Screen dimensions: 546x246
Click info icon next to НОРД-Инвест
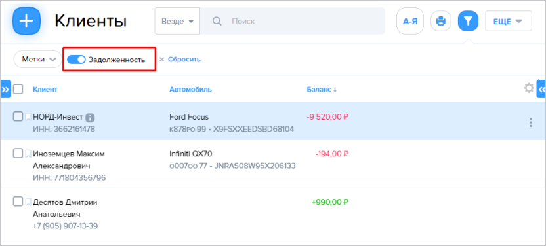click(x=90, y=118)
